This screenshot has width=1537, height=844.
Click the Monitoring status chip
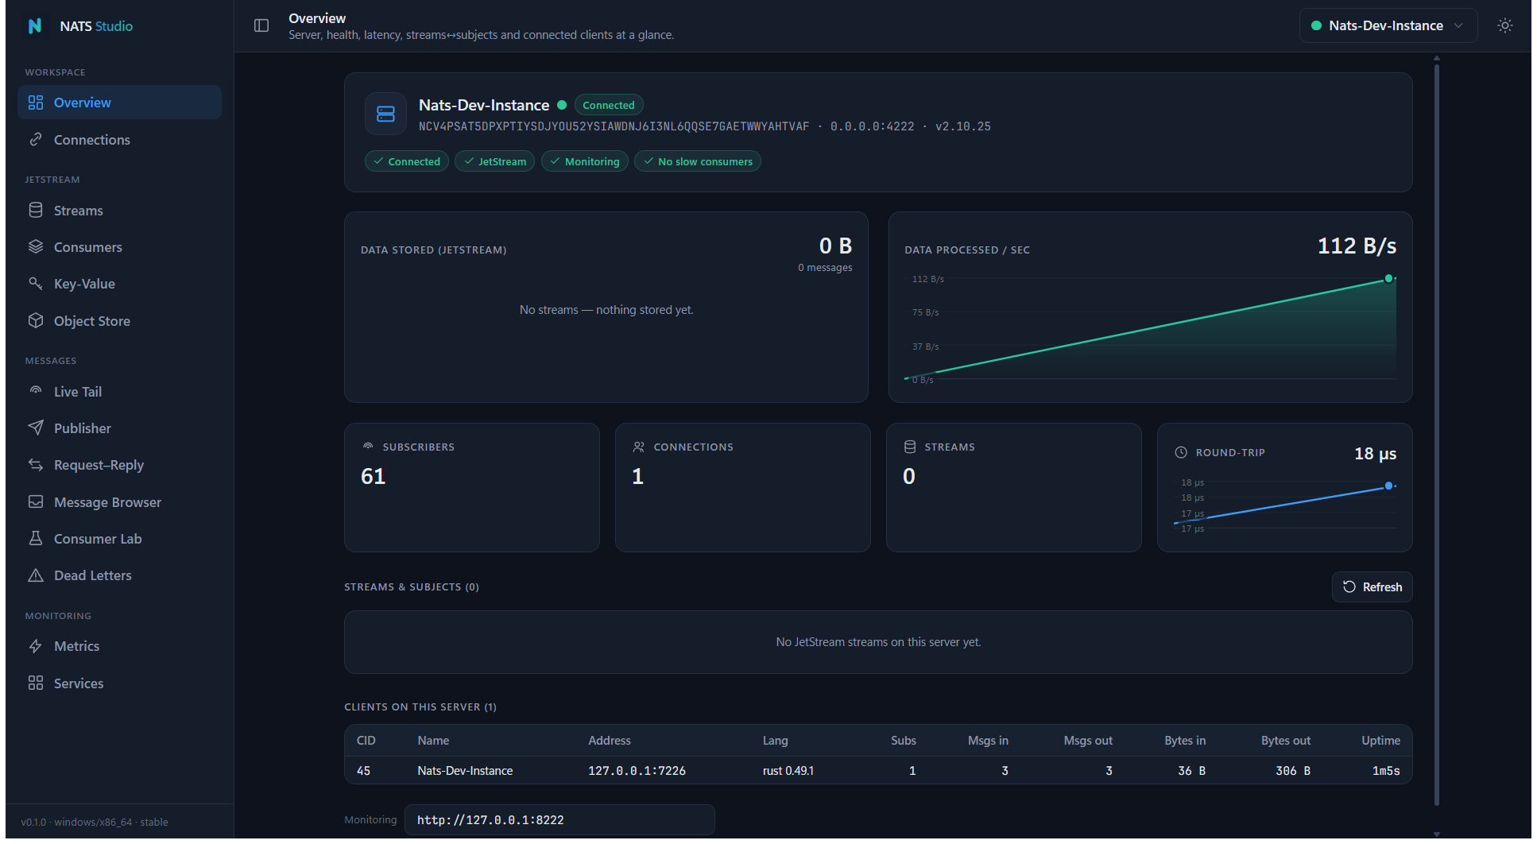coord(585,161)
